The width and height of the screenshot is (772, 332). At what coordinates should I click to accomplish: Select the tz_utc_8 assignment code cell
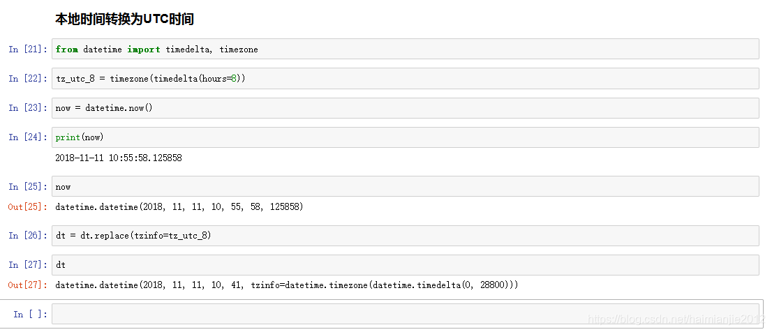click(x=406, y=79)
